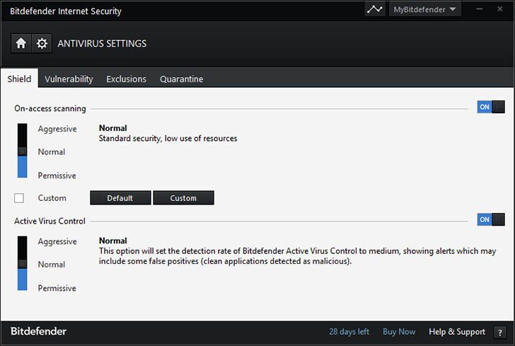Switch to the Vulnerability tab
The width and height of the screenshot is (515, 346).
[69, 79]
